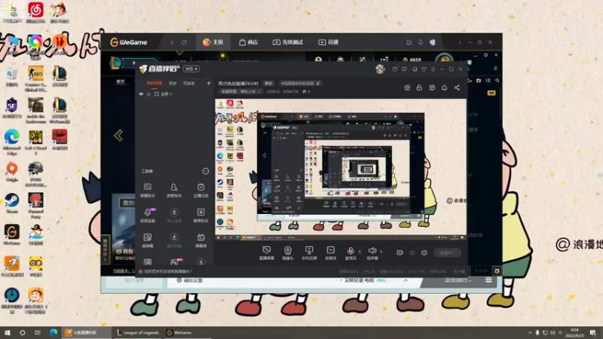The width and height of the screenshot is (603, 339).
Task: Switch to WeGame 直播 tab
Action: (328, 42)
